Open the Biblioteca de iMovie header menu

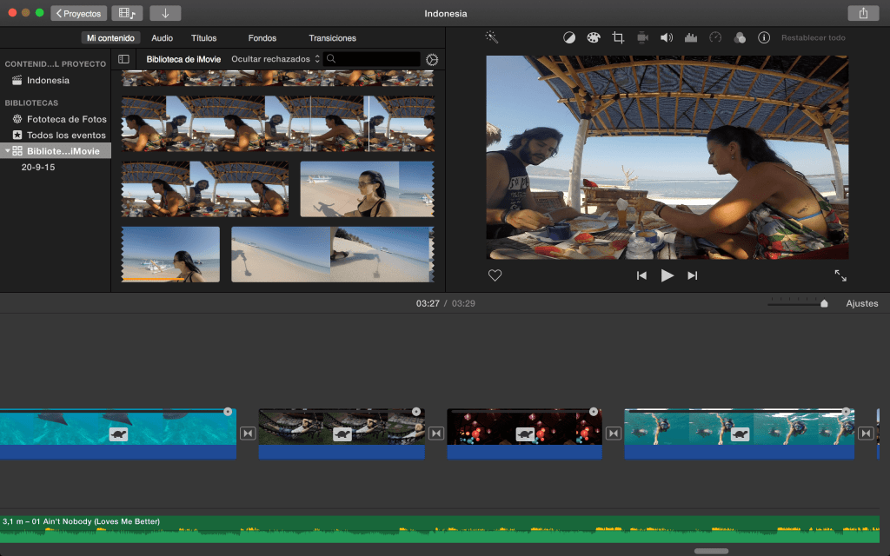[183, 59]
